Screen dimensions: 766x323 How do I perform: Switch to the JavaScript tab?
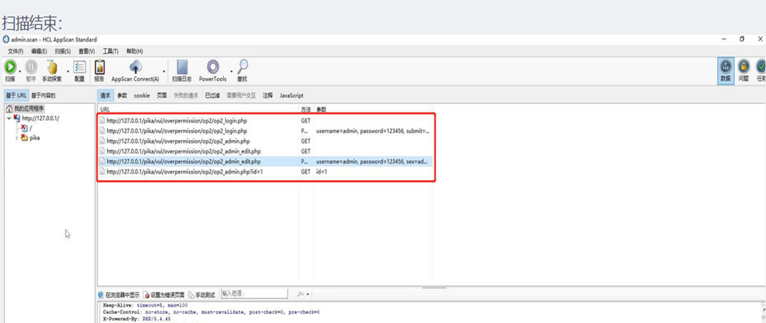tap(291, 95)
